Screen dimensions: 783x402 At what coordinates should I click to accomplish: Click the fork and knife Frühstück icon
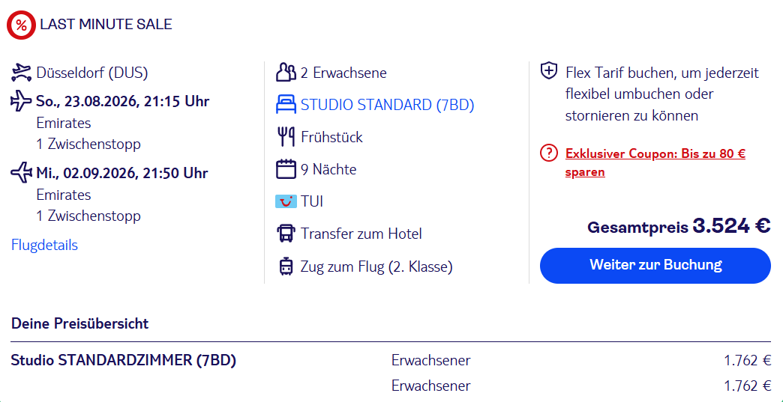click(x=286, y=137)
